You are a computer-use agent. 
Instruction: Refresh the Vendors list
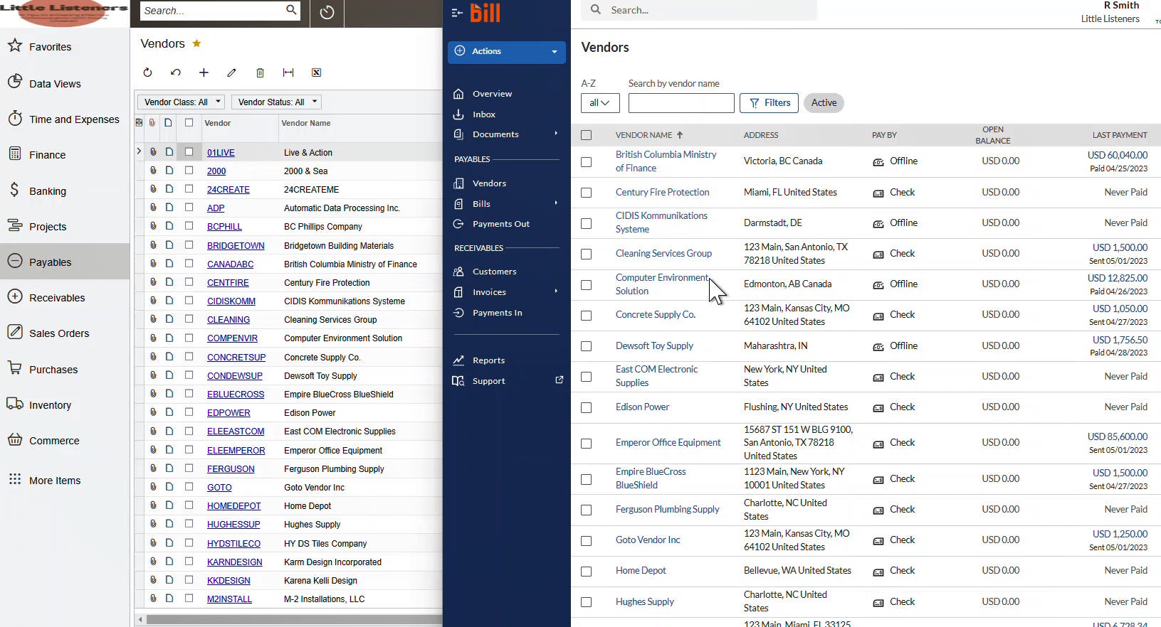tap(147, 73)
